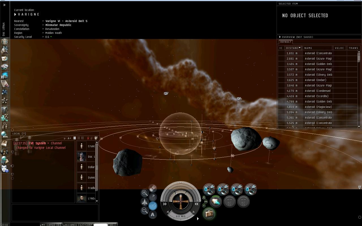This screenshot has height=226, width=362.
Task: Select the LOCAL [7] chat tab
Action: [x=19, y=134]
